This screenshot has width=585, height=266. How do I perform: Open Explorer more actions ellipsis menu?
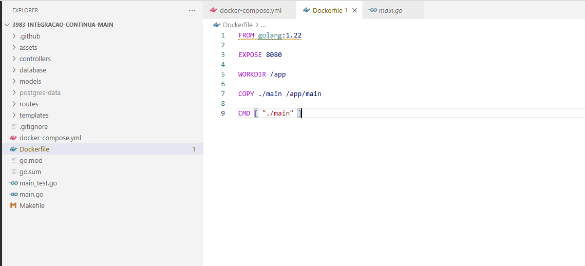192,10
